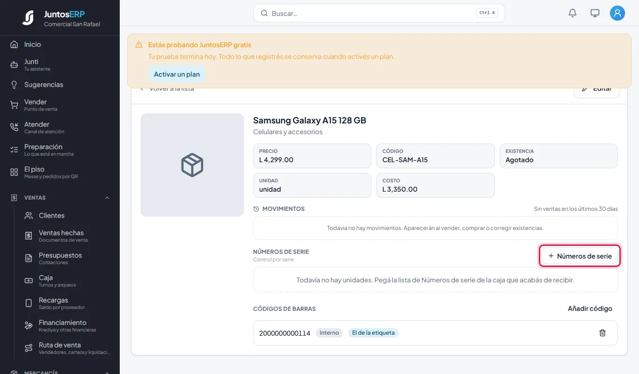Image resolution: width=639 pixels, height=374 pixels.
Task: Focus the Buscar search field
Action: [x=379, y=13]
